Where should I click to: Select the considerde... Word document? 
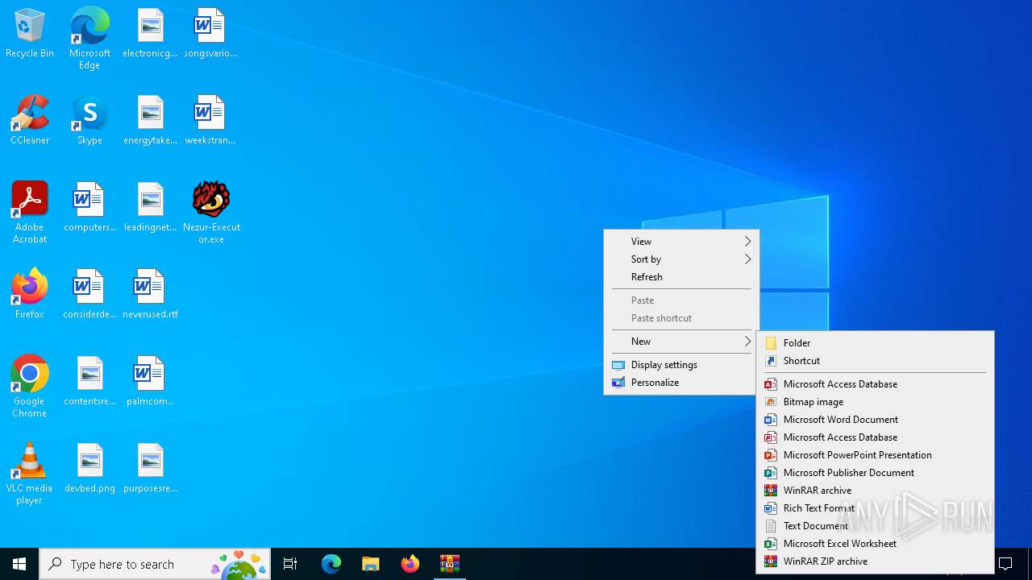89,295
